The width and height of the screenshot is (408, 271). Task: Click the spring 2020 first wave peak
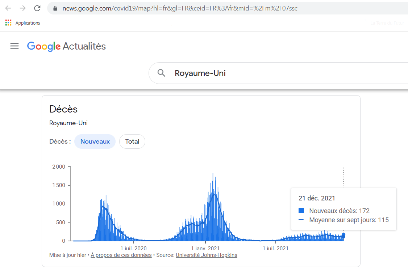pos(106,196)
